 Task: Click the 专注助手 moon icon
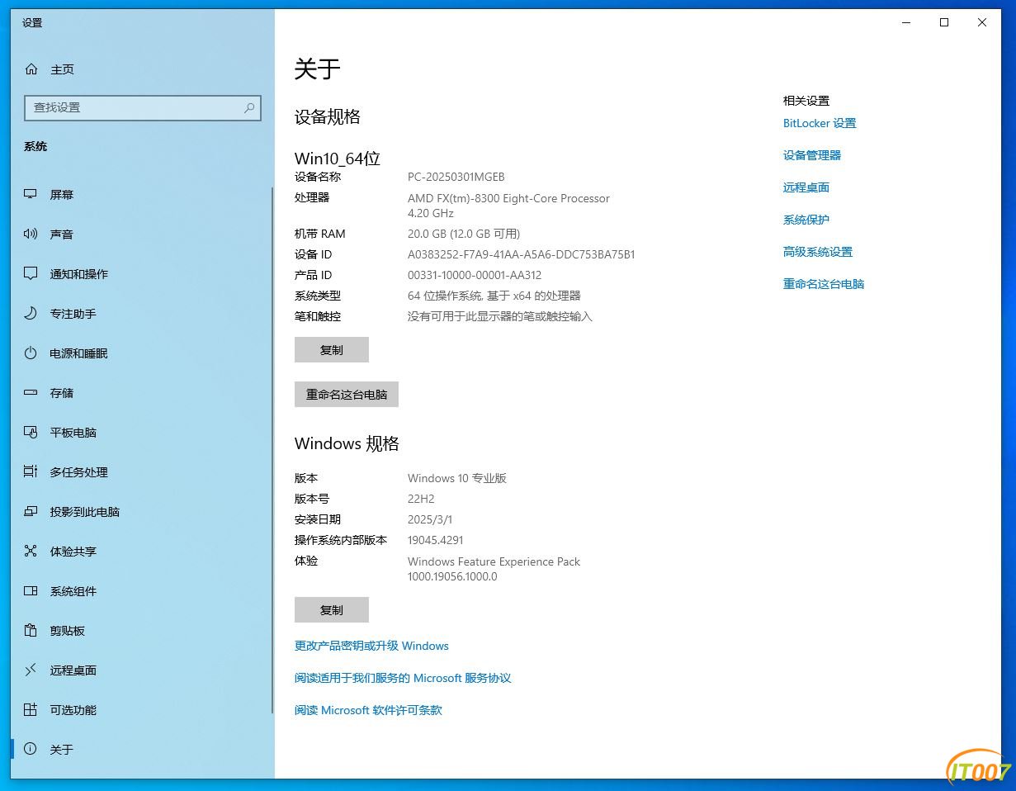[x=31, y=314]
